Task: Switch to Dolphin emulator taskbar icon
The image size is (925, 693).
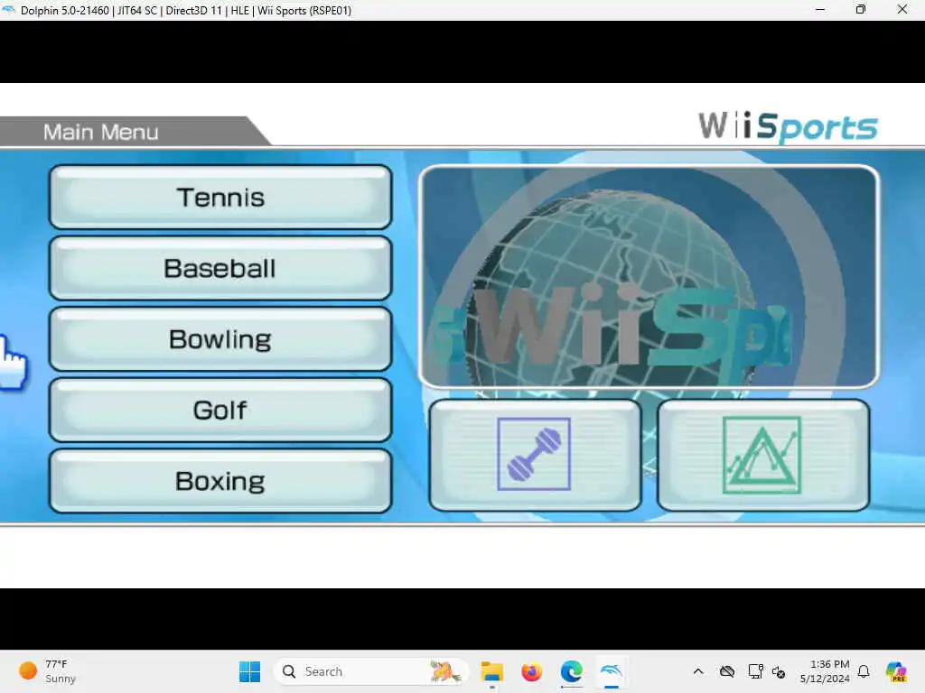Action: coord(612,671)
